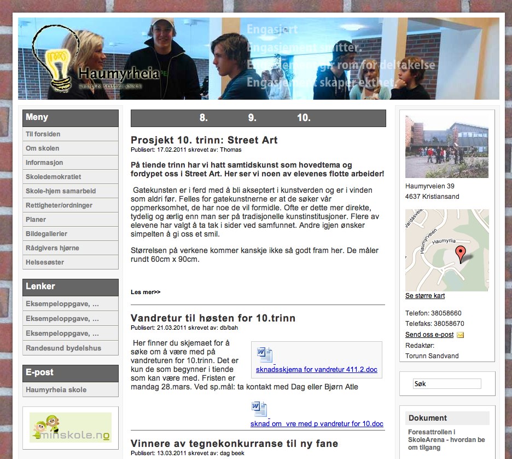Click the header banner photo

click(259, 59)
